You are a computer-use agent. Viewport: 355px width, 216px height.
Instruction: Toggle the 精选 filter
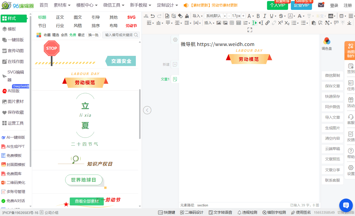56,35
